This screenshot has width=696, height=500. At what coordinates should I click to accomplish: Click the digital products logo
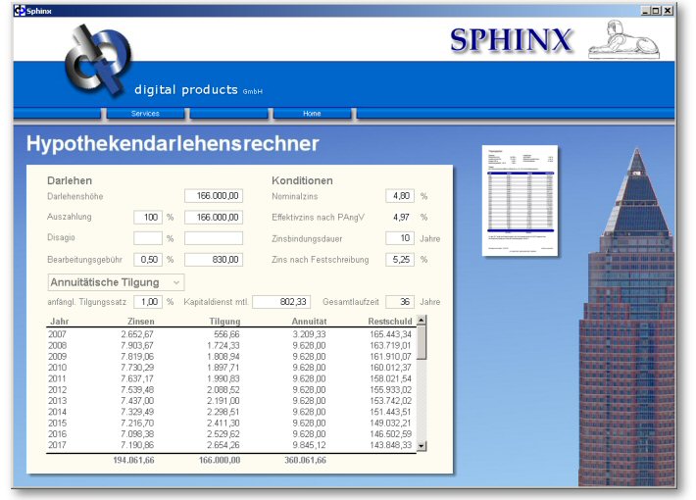98,61
